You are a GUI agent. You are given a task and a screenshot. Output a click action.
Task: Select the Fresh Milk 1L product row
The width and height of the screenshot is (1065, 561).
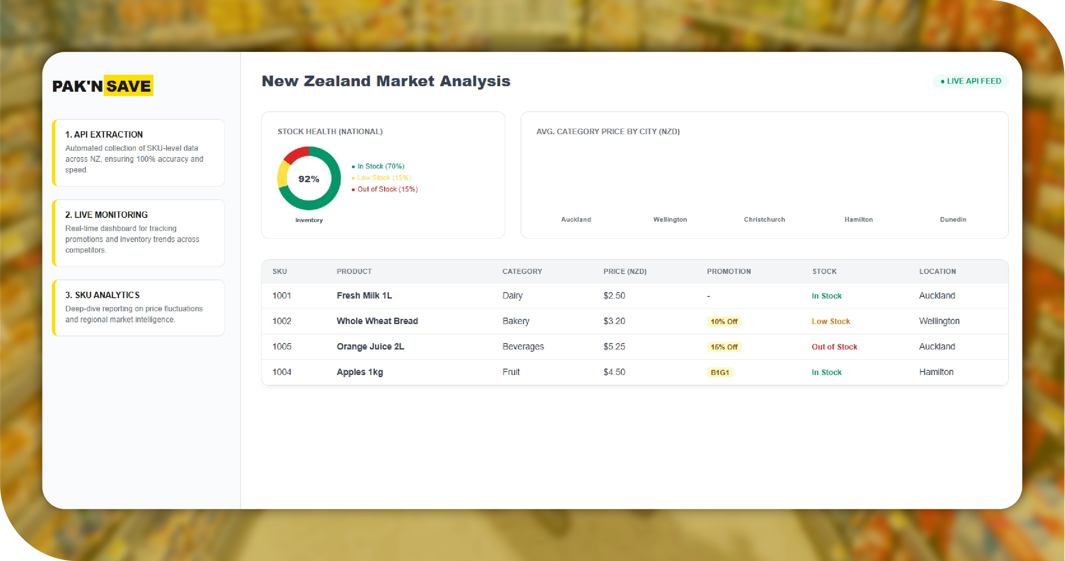pyautogui.click(x=364, y=296)
